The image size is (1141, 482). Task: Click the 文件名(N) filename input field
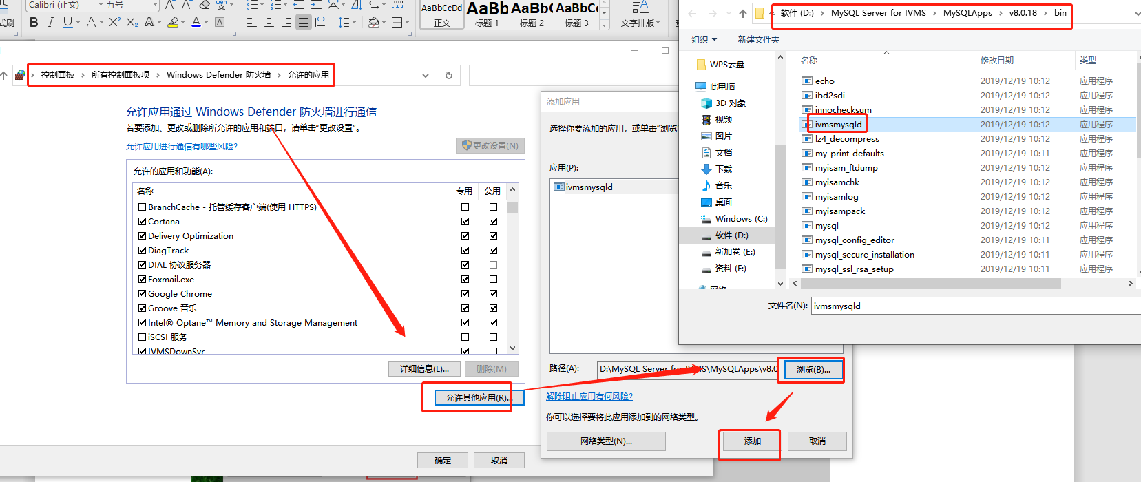coord(976,306)
